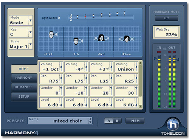Click the input level marker arrow on IN meter
Image resolution: width=189 pixels, height=140 pixels.
tap(155, 58)
